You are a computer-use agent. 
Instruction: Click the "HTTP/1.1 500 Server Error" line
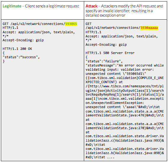[110, 53]
